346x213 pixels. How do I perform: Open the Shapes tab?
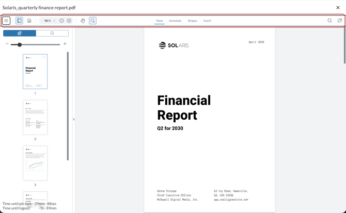192,21
